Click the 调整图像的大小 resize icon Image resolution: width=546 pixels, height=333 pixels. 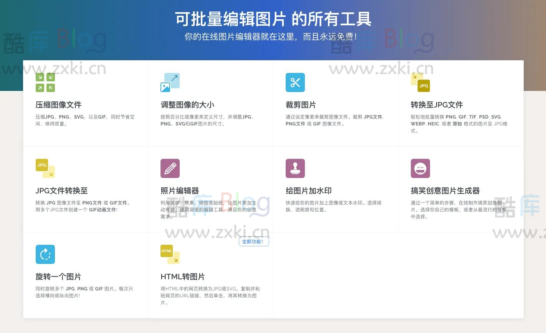click(x=170, y=82)
